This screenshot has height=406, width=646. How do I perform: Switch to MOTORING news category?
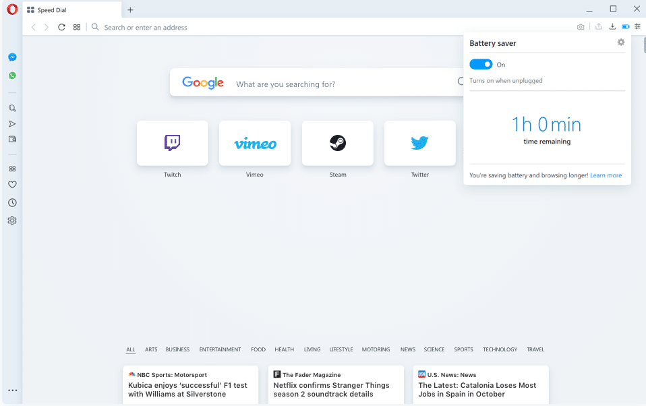coord(376,349)
